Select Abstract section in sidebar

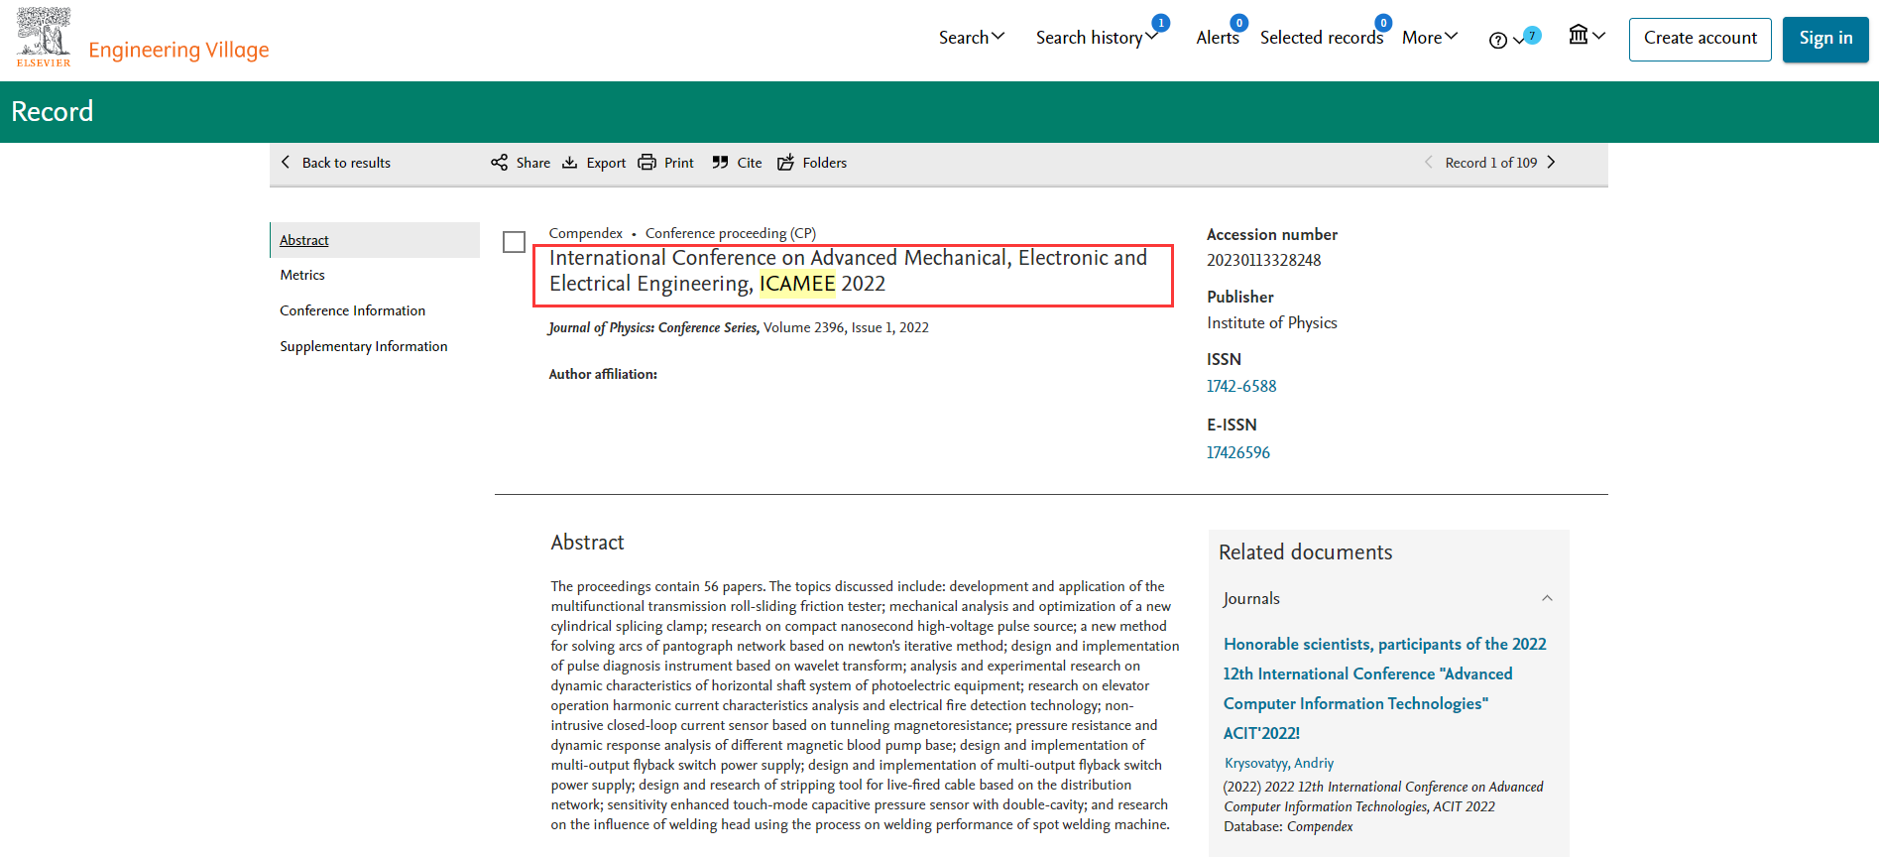click(x=375, y=240)
